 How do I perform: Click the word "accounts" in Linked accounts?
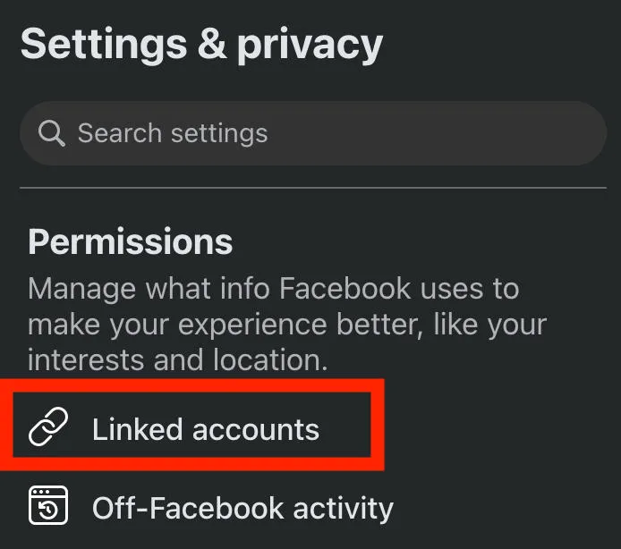256,429
